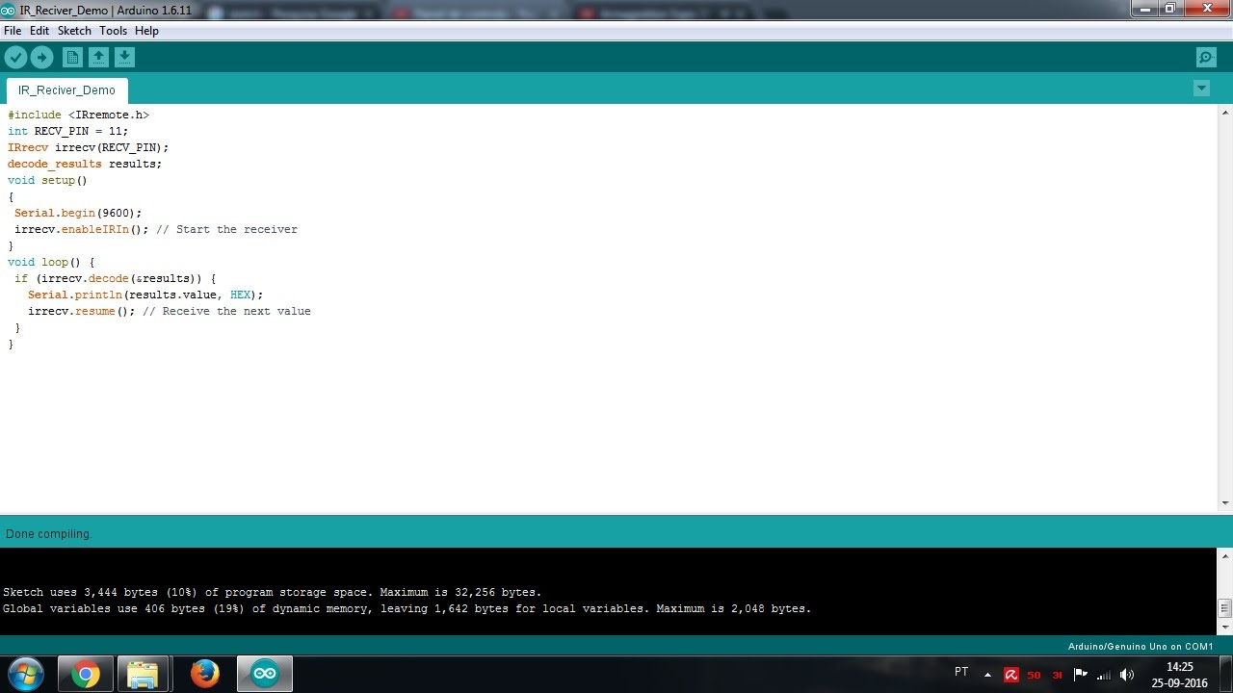Screen dimensions: 1233x693
Task: Open the File menu
Action: (x=13, y=31)
